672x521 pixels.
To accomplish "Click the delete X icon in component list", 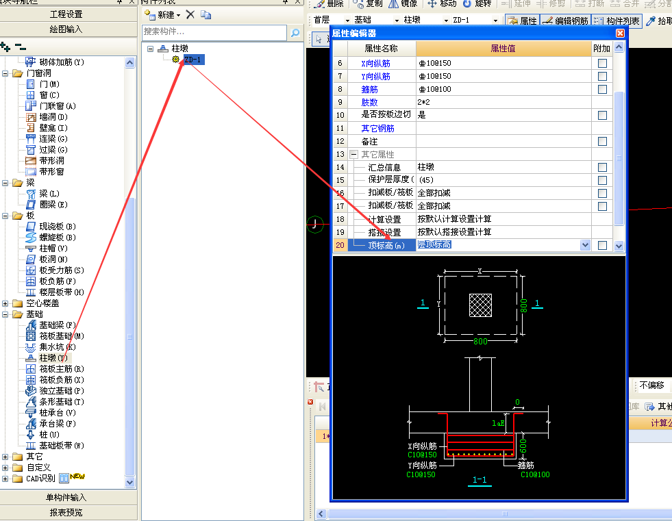I will (190, 14).
